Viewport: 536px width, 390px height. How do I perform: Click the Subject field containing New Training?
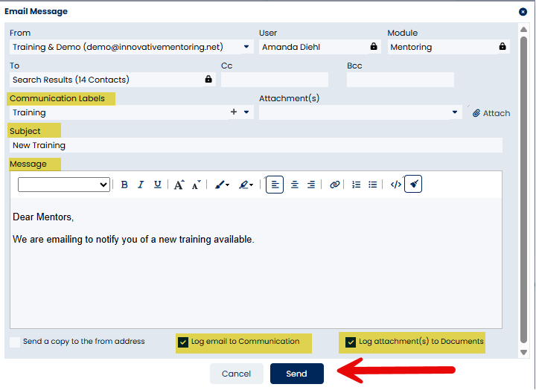256,145
